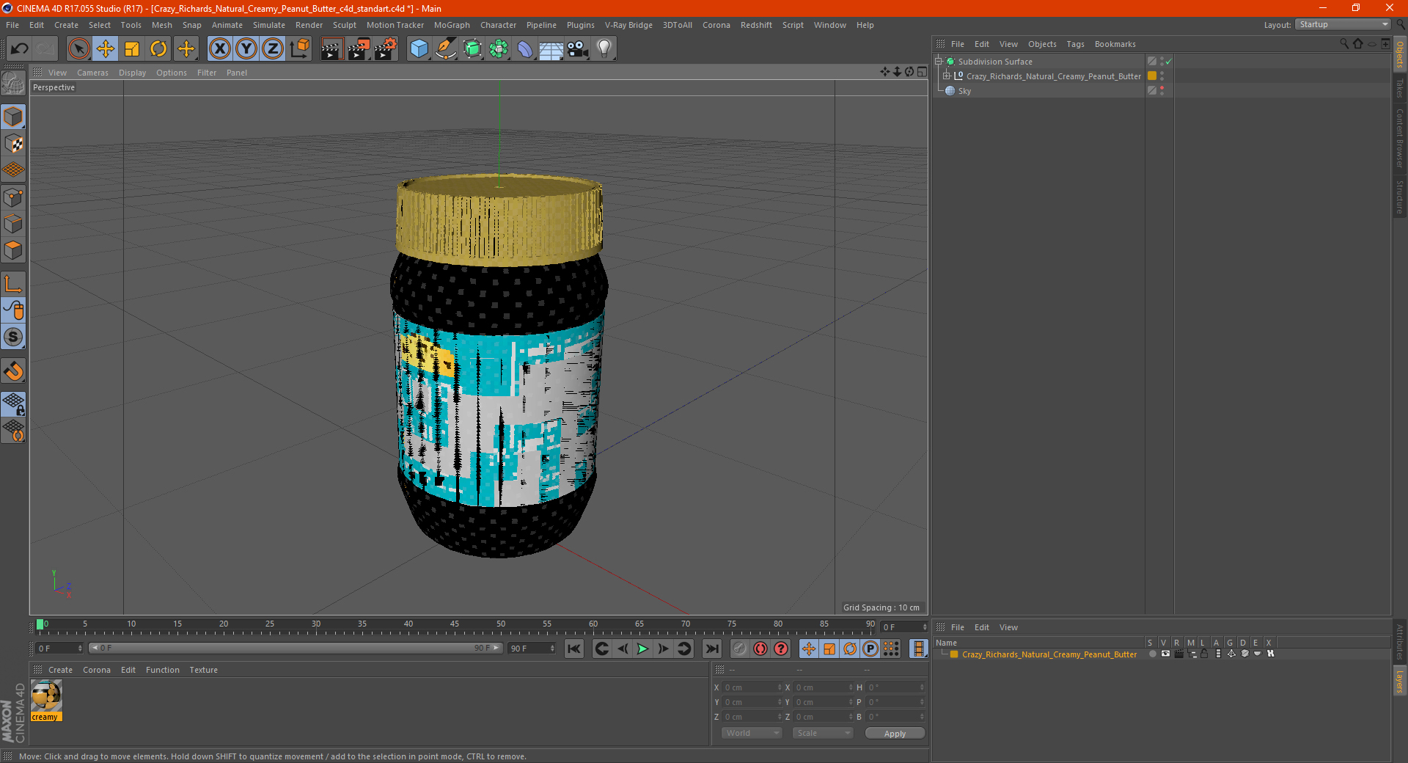This screenshot has height=763, width=1408.
Task: Open the Scale mode dropdown
Action: pos(822,733)
